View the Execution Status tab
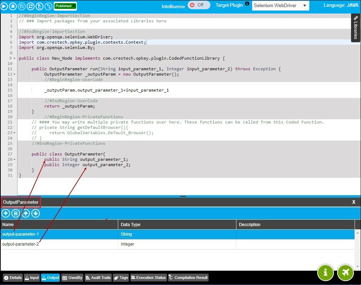 pos(148,278)
